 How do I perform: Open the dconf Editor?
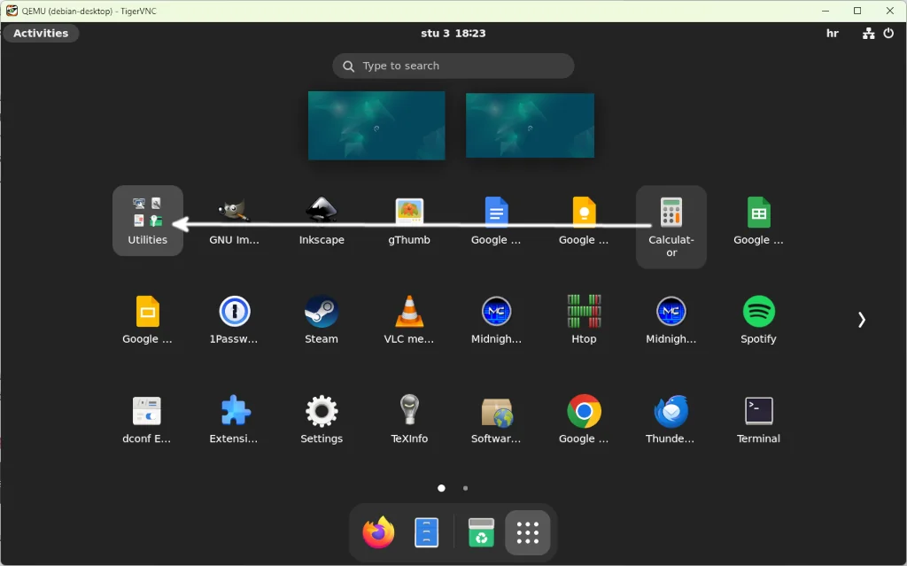coord(147,410)
